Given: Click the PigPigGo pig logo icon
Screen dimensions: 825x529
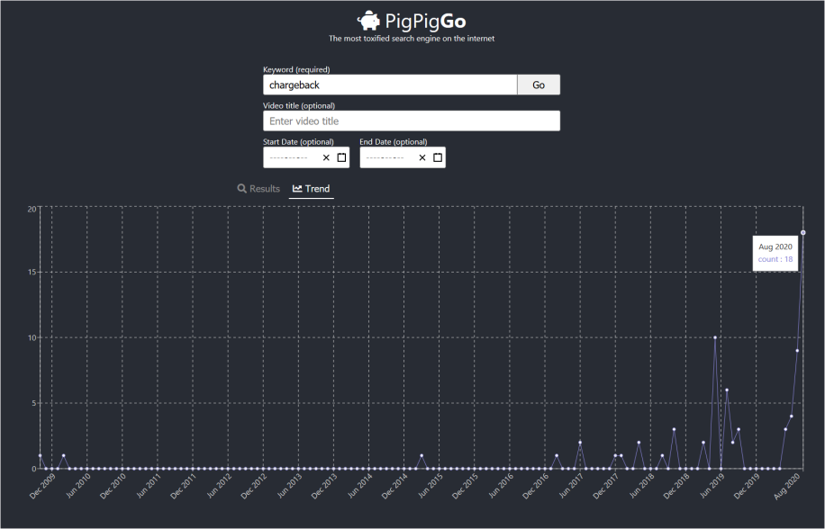Looking at the screenshot, I should (x=368, y=21).
